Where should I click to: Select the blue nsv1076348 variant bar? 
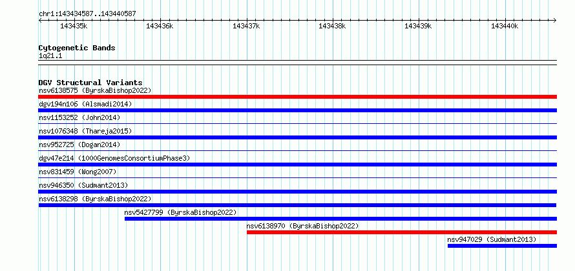(x=298, y=137)
